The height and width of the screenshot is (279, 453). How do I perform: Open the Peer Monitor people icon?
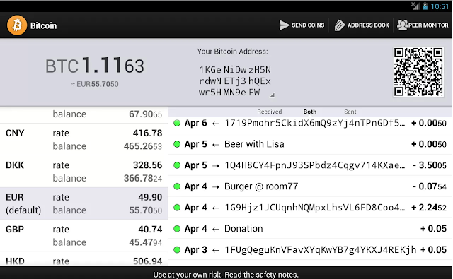403,25
